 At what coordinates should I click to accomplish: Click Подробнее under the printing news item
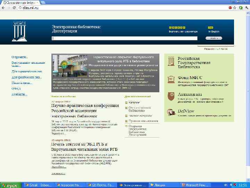(x=59, y=167)
